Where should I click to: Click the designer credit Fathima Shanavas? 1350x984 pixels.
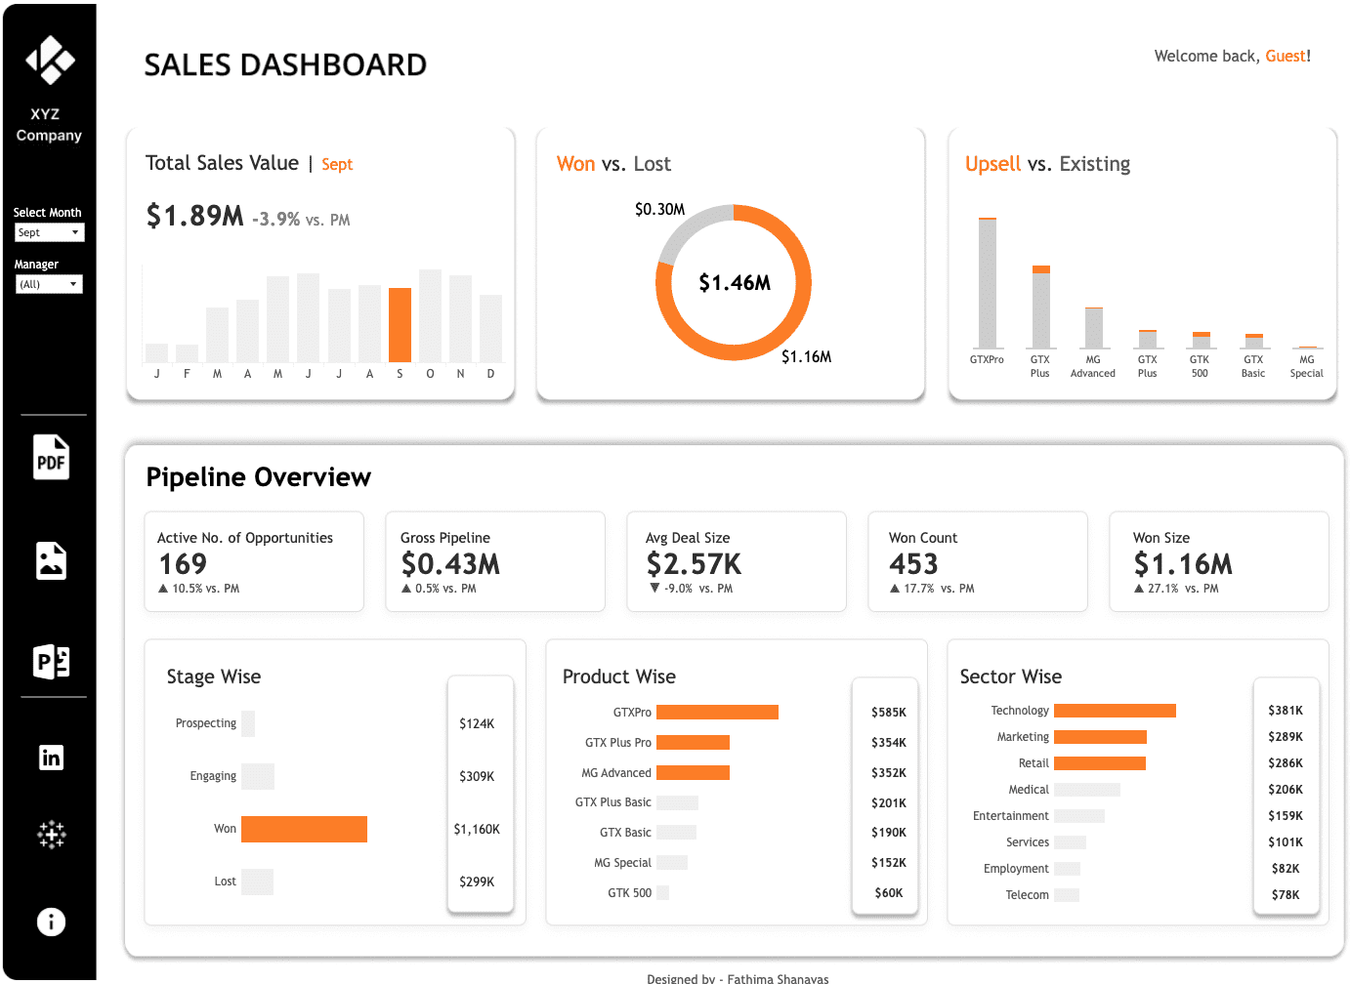pyautogui.click(x=776, y=978)
